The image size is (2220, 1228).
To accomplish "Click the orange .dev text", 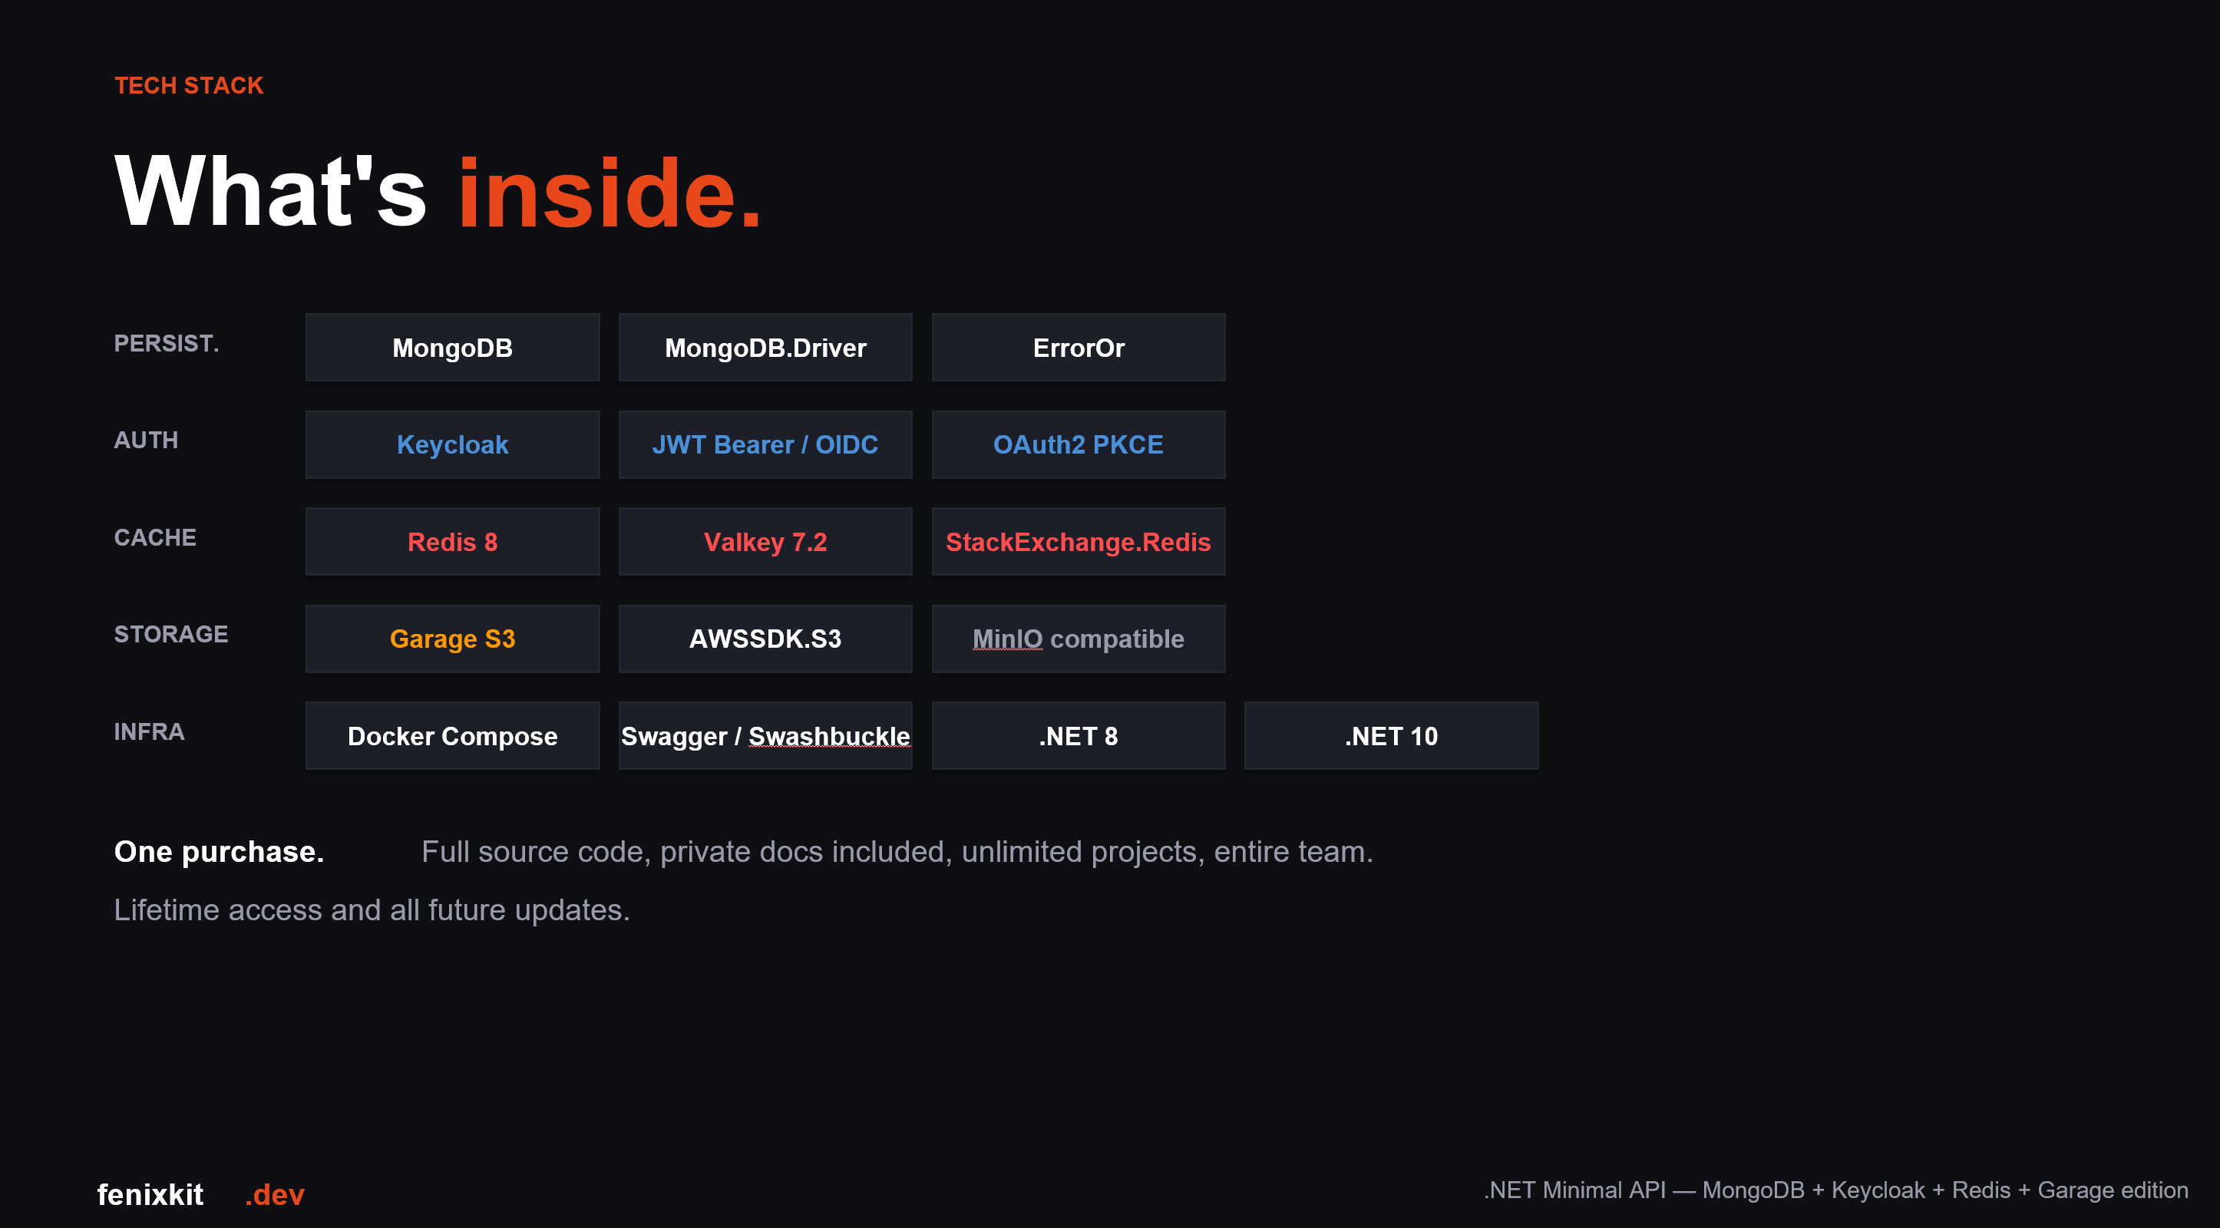I will tap(275, 1194).
